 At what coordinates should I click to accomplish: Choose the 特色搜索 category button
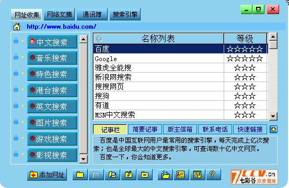[x=52, y=74]
